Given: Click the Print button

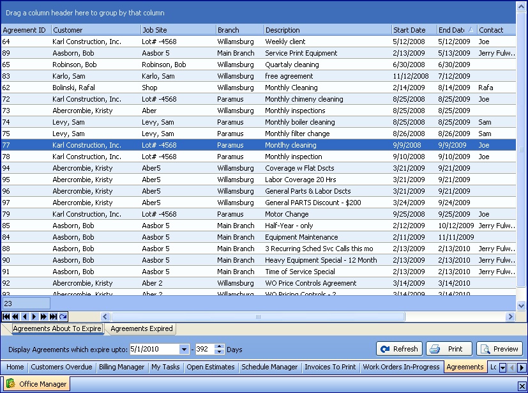Looking at the screenshot, I should tap(449, 349).
